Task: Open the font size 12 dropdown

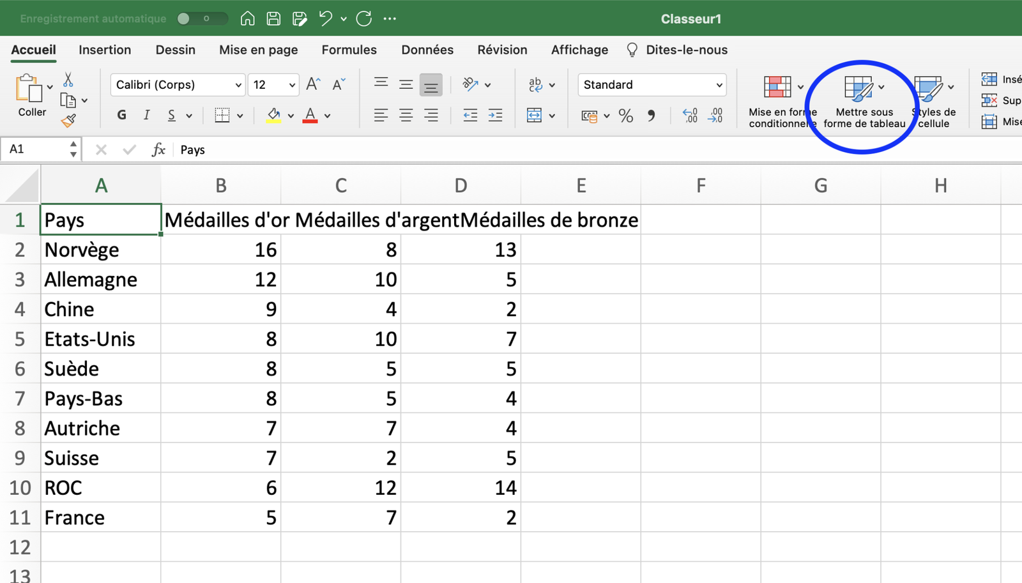Action: [x=273, y=84]
